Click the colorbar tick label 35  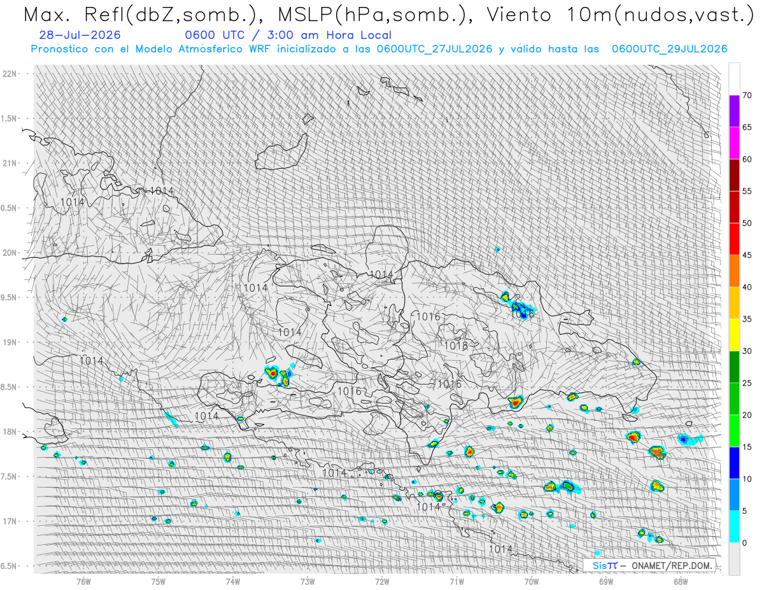click(747, 320)
